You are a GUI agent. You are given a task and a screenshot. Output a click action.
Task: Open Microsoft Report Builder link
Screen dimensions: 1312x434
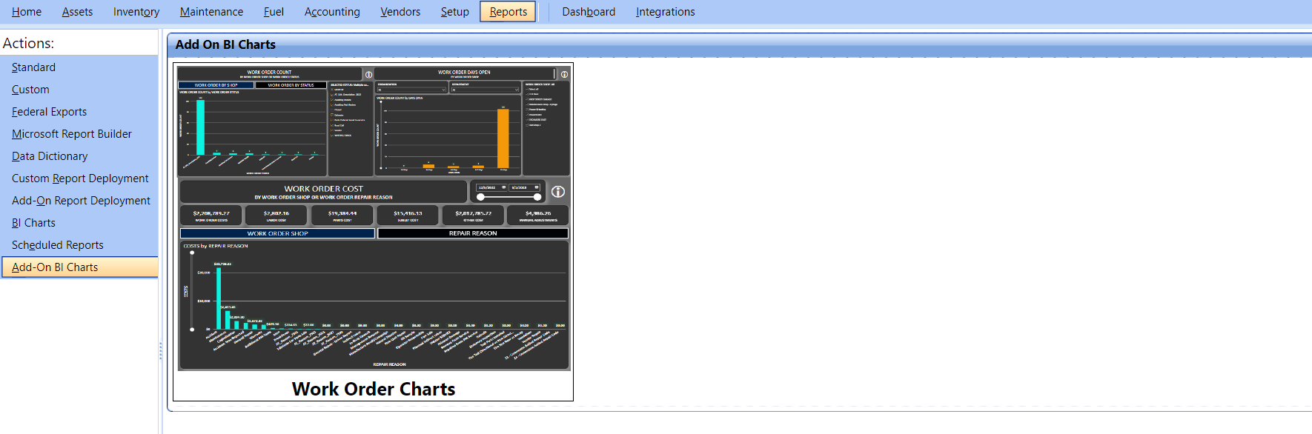(x=72, y=134)
